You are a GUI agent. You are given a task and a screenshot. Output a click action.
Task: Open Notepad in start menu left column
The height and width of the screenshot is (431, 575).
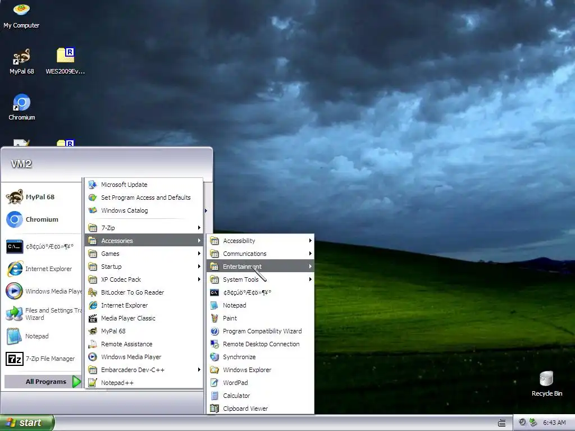coord(41,336)
